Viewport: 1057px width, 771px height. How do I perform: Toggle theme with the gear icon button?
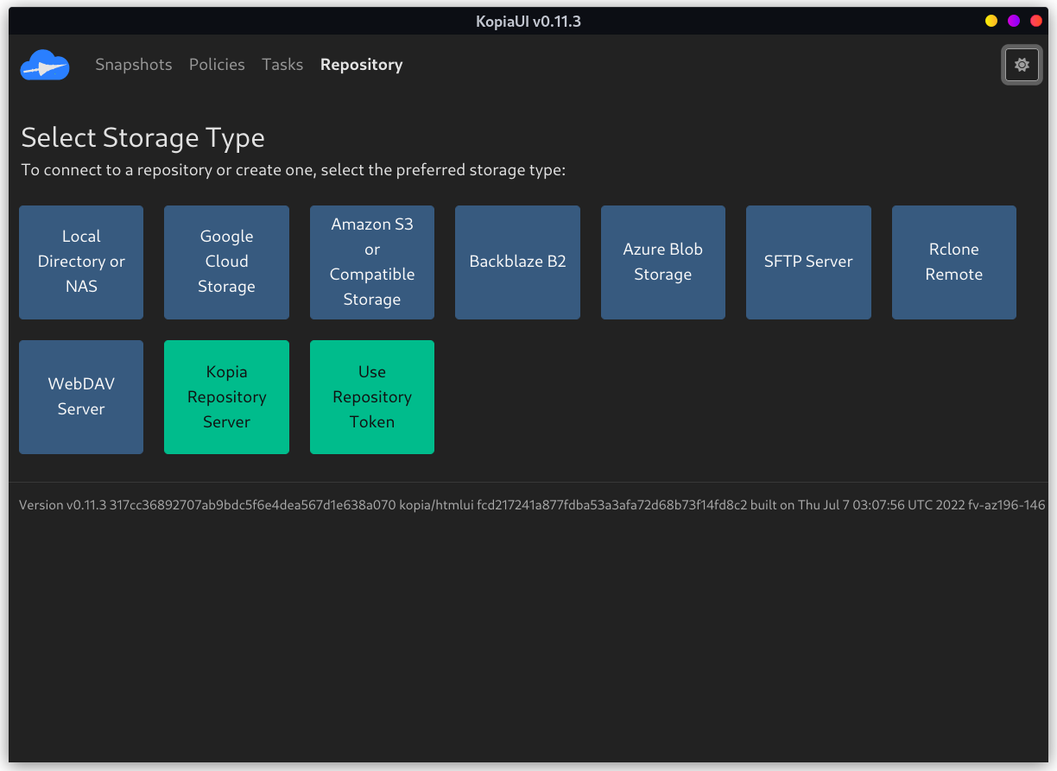click(1022, 65)
